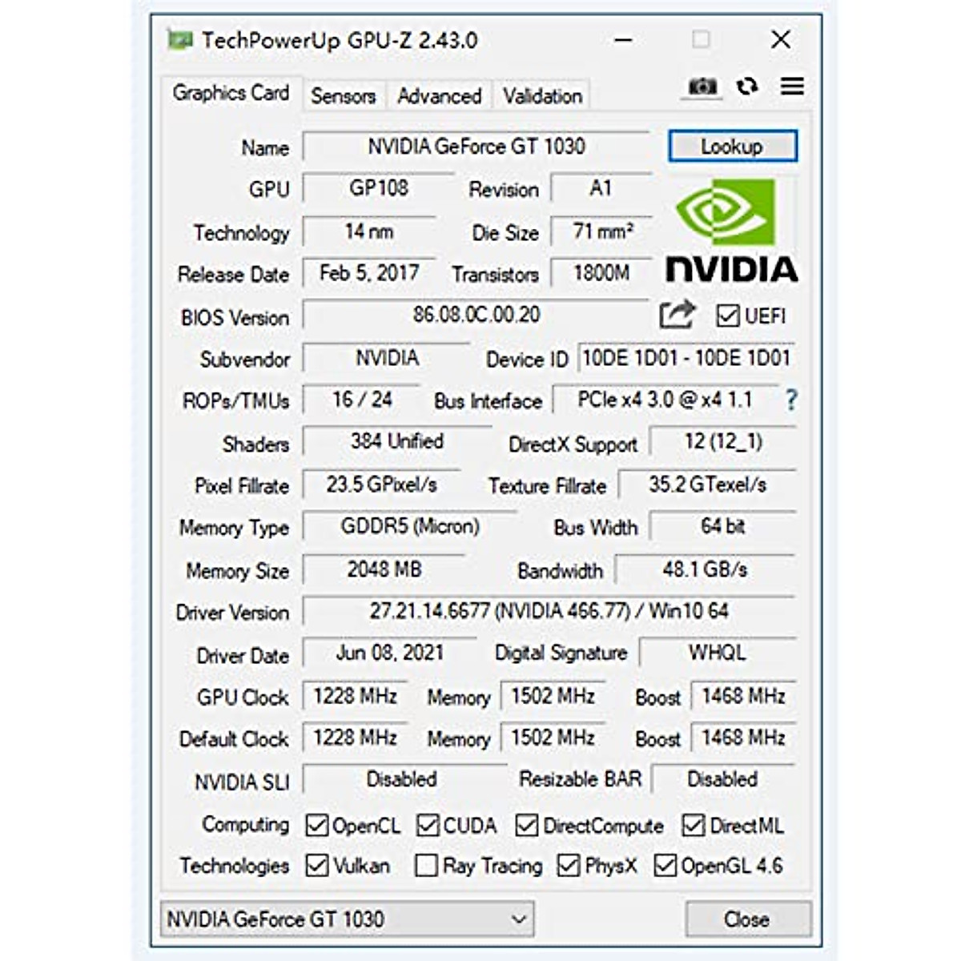The height and width of the screenshot is (961, 961).
Task: Open the hamburger menu
Action: (x=791, y=86)
